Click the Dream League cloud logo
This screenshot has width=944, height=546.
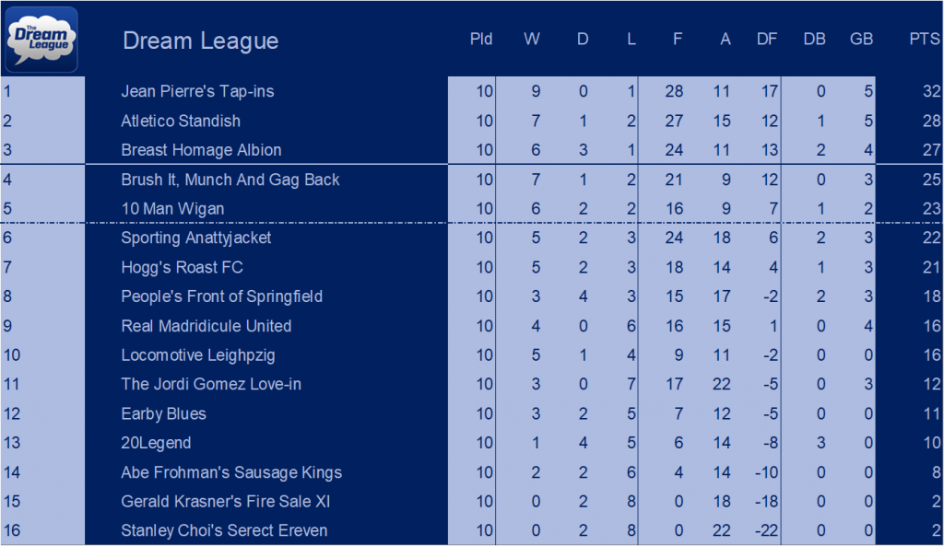(41, 40)
